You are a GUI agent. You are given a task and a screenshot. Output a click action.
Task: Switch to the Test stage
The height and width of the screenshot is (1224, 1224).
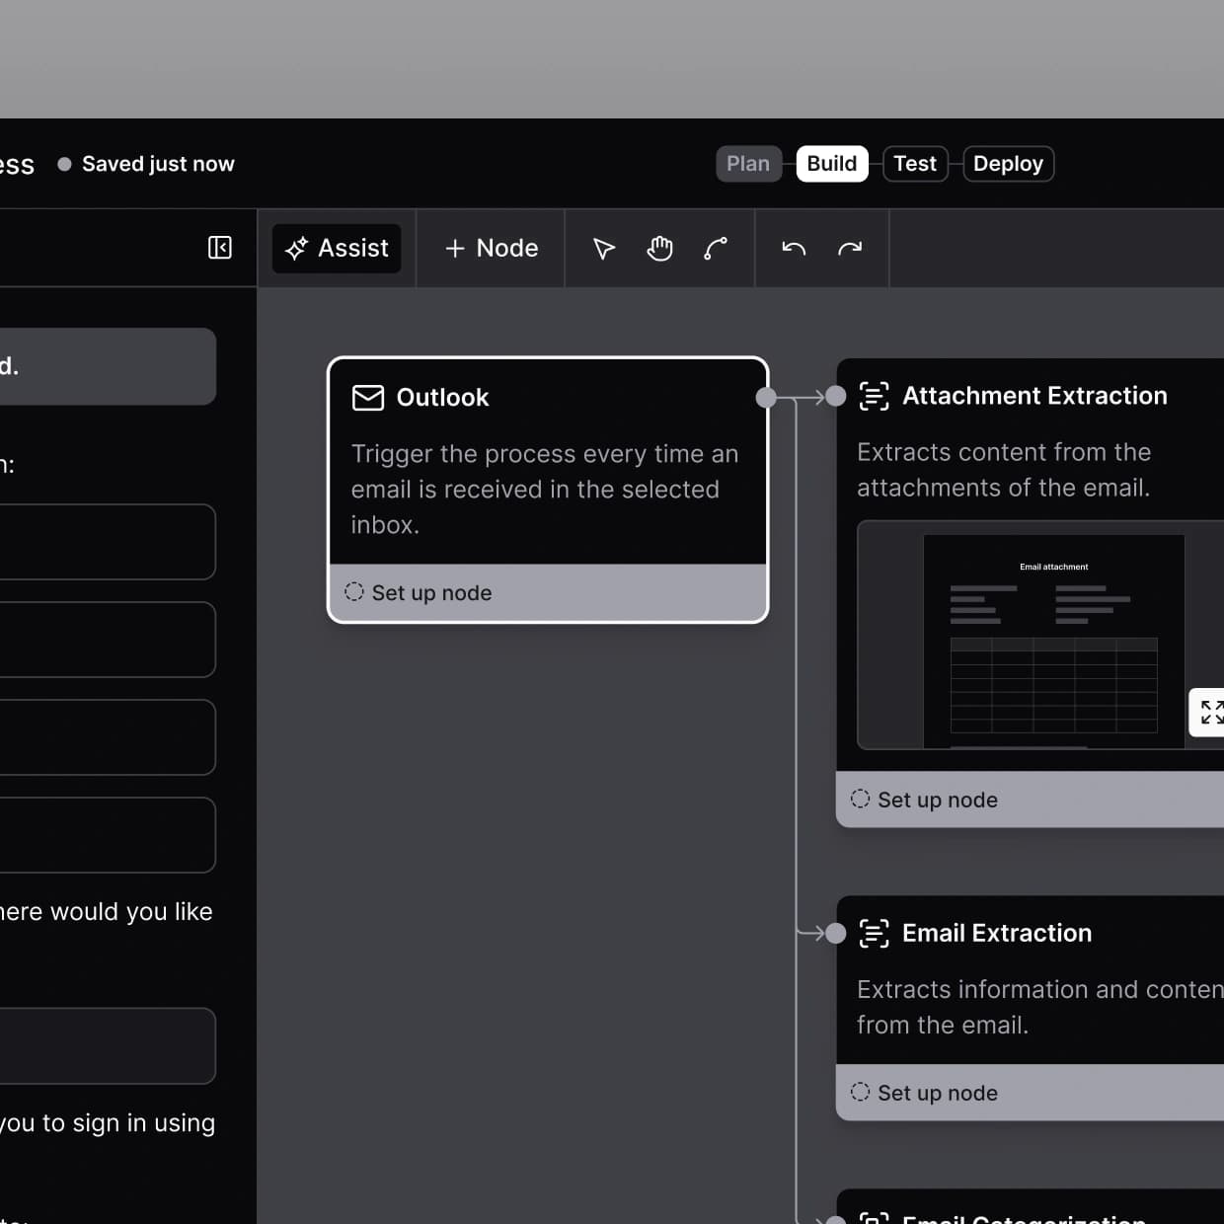(x=915, y=164)
